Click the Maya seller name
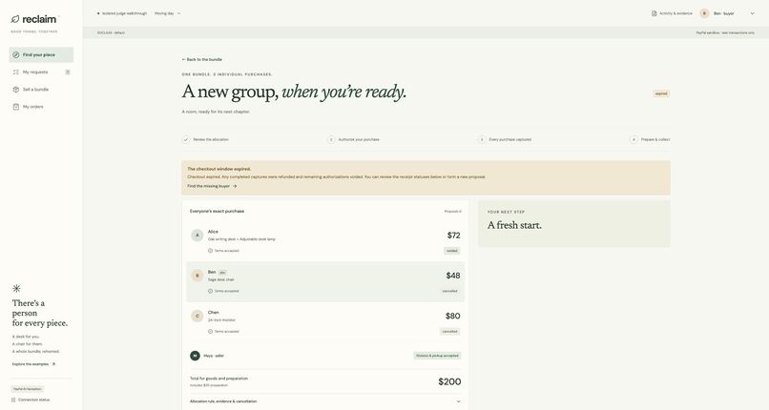This screenshot has height=410, width=769. (x=214, y=356)
